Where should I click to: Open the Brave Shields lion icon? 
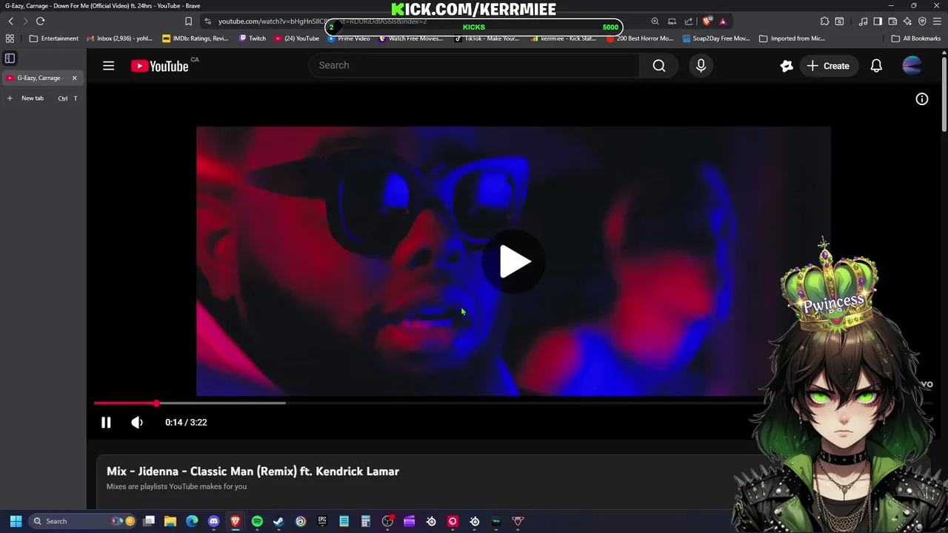pyautogui.click(x=707, y=21)
